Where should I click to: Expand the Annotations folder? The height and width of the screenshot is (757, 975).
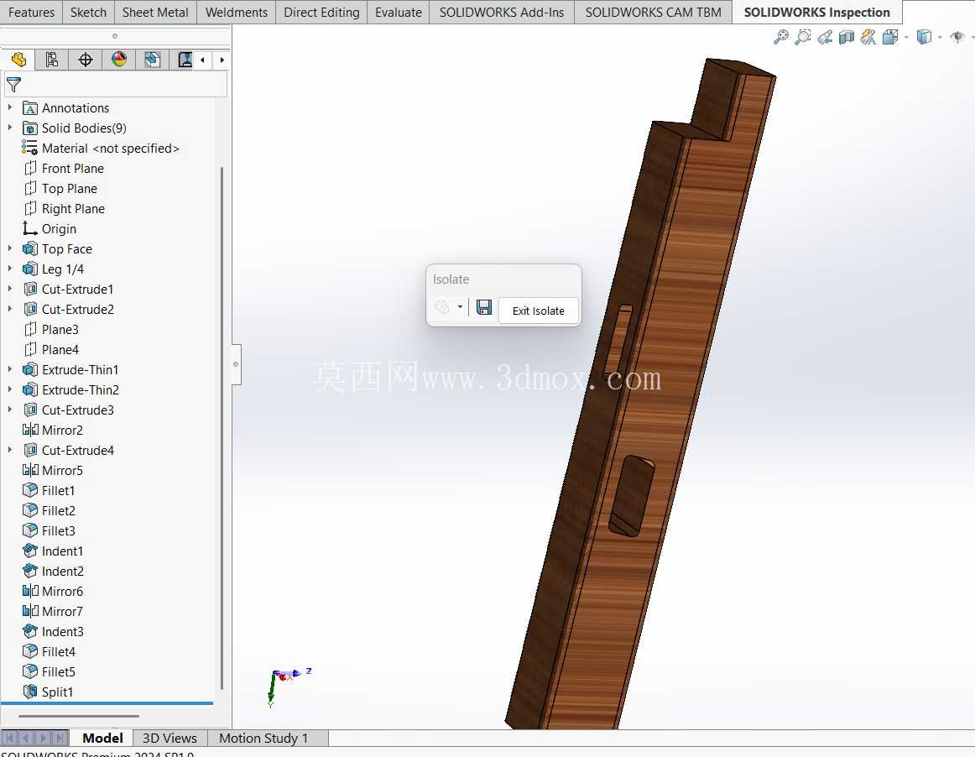10,107
